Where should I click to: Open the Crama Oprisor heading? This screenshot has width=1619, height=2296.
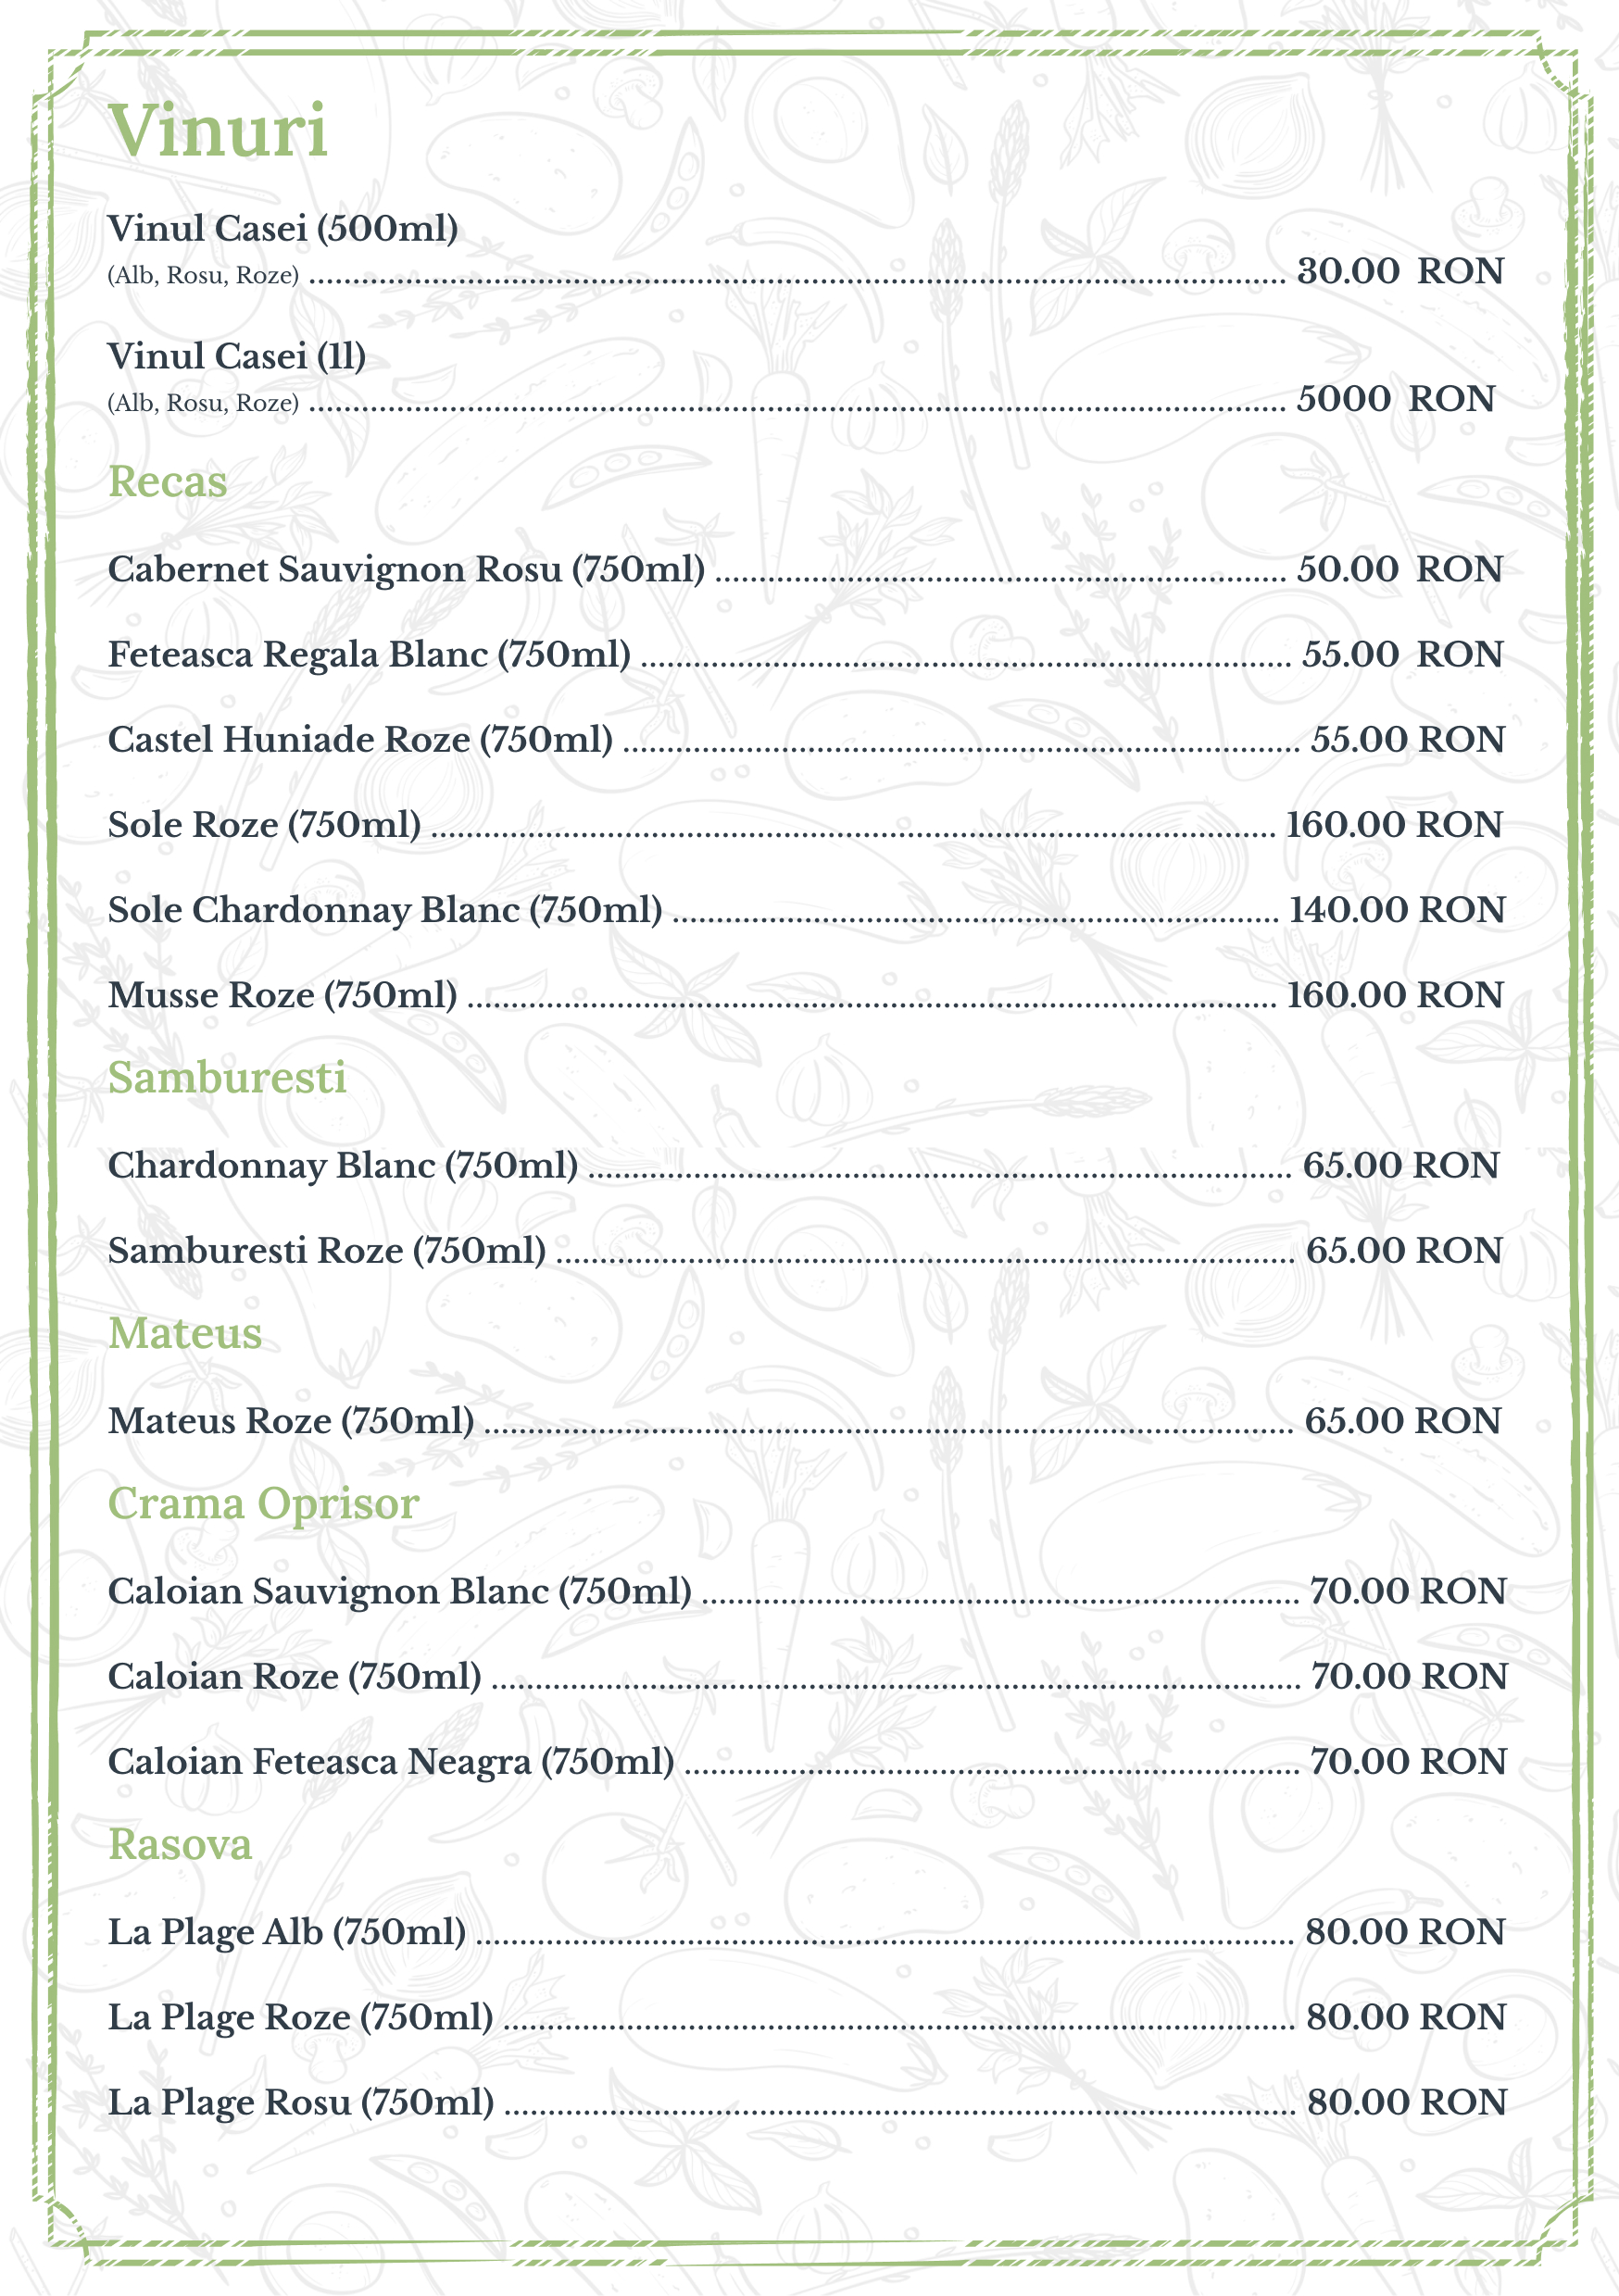[x=263, y=1504]
